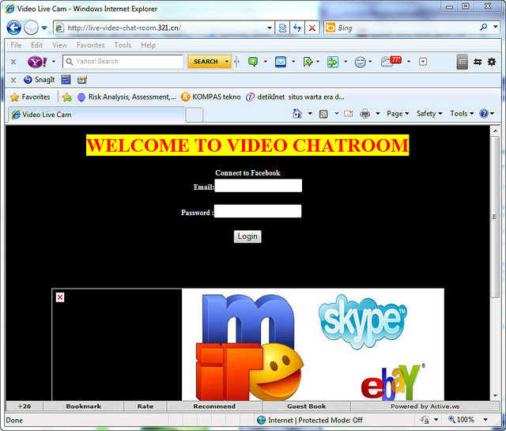
Task: Click the Yahoo! Search input field
Action: coord(123,62)
